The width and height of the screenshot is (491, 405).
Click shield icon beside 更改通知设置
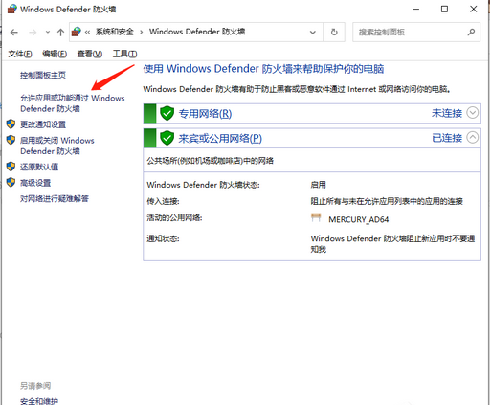[x=11, y=124]
